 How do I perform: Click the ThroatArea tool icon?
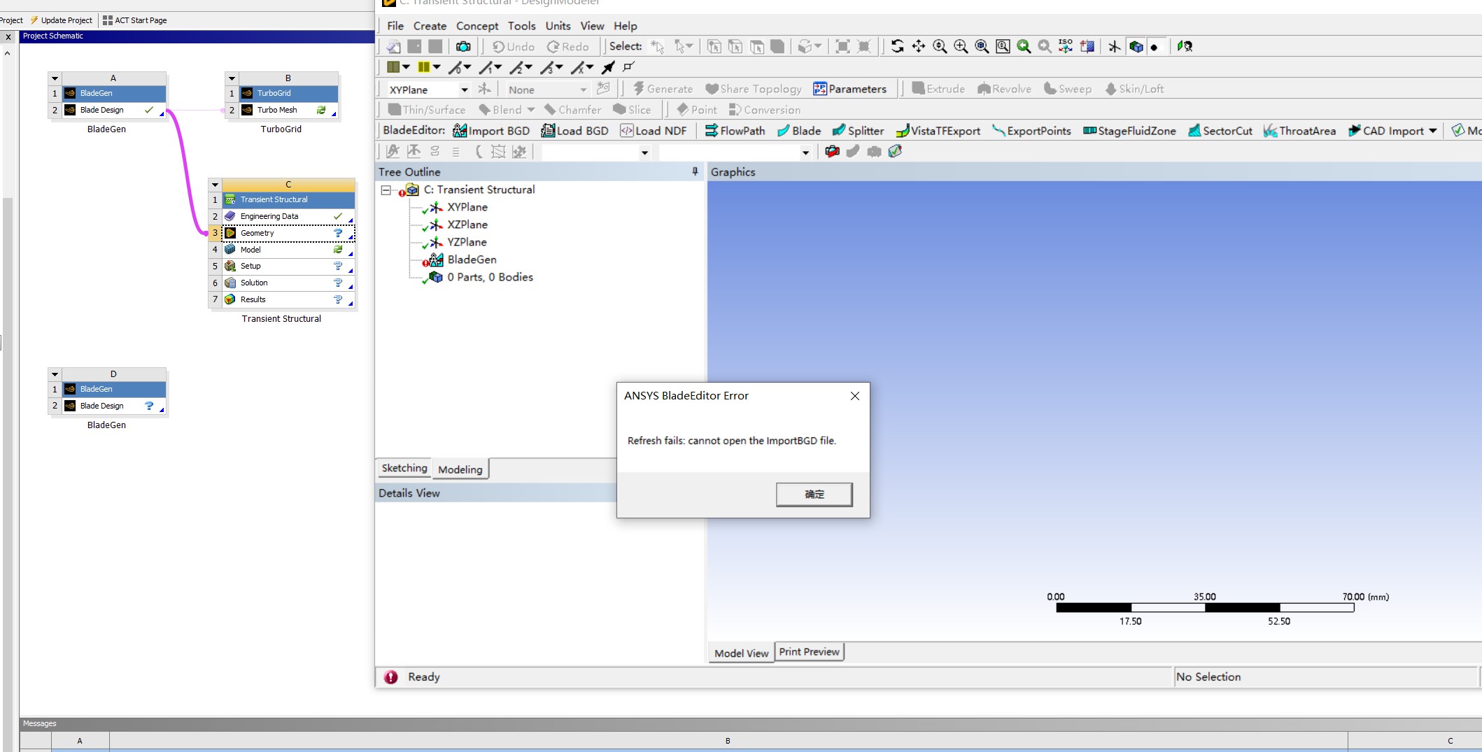pos(1270,131)
